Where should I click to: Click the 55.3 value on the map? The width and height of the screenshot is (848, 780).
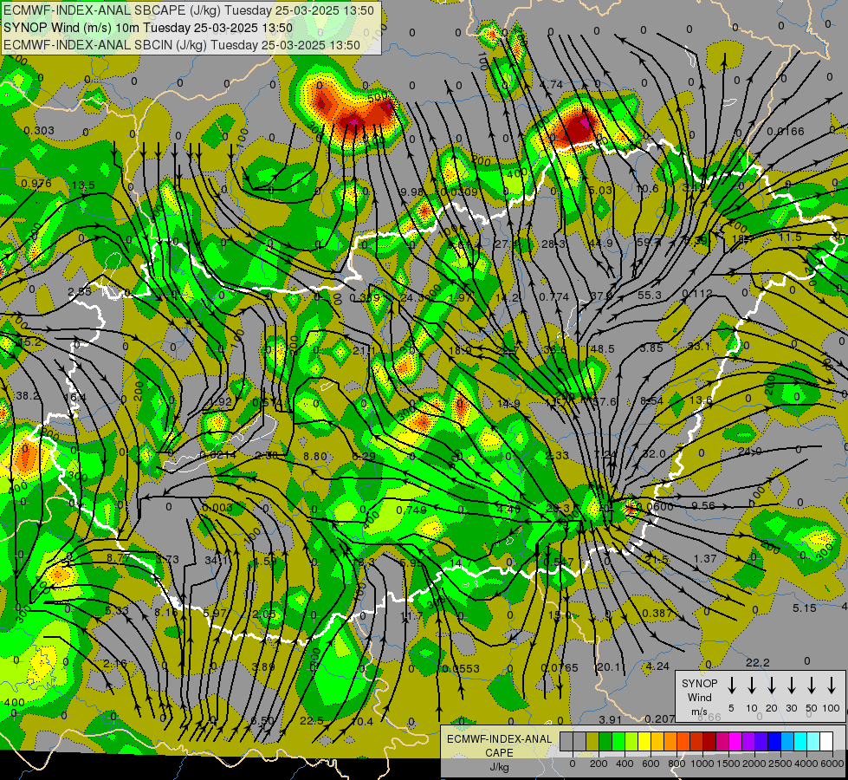[650, 295]
